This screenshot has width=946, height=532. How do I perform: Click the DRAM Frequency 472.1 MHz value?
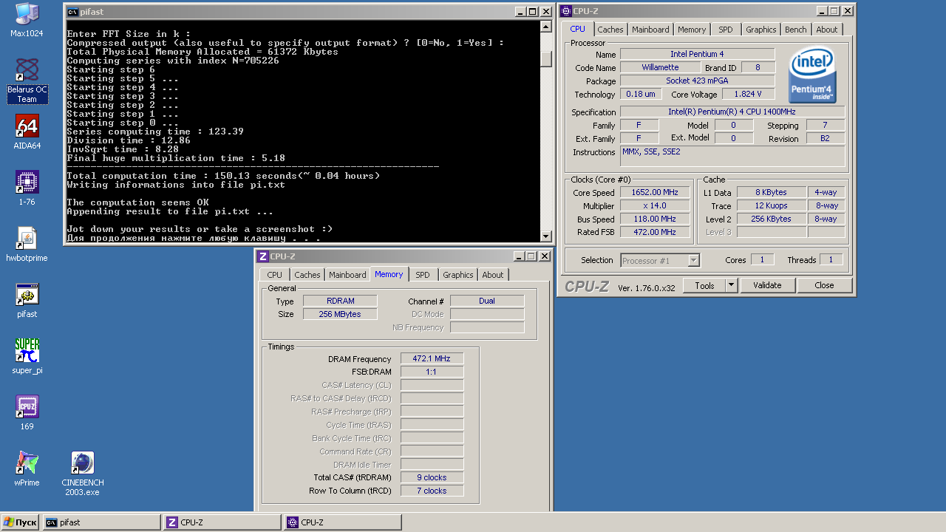[x=432, y=358]
